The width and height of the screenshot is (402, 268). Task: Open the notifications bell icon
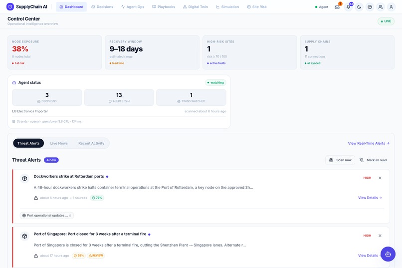[x=348, y=7]
